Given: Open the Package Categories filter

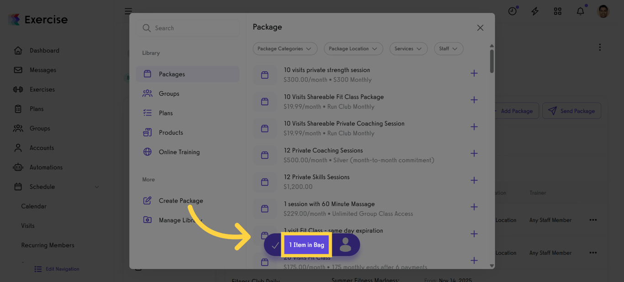Looking at the screenshot, I should pos(285,48).
